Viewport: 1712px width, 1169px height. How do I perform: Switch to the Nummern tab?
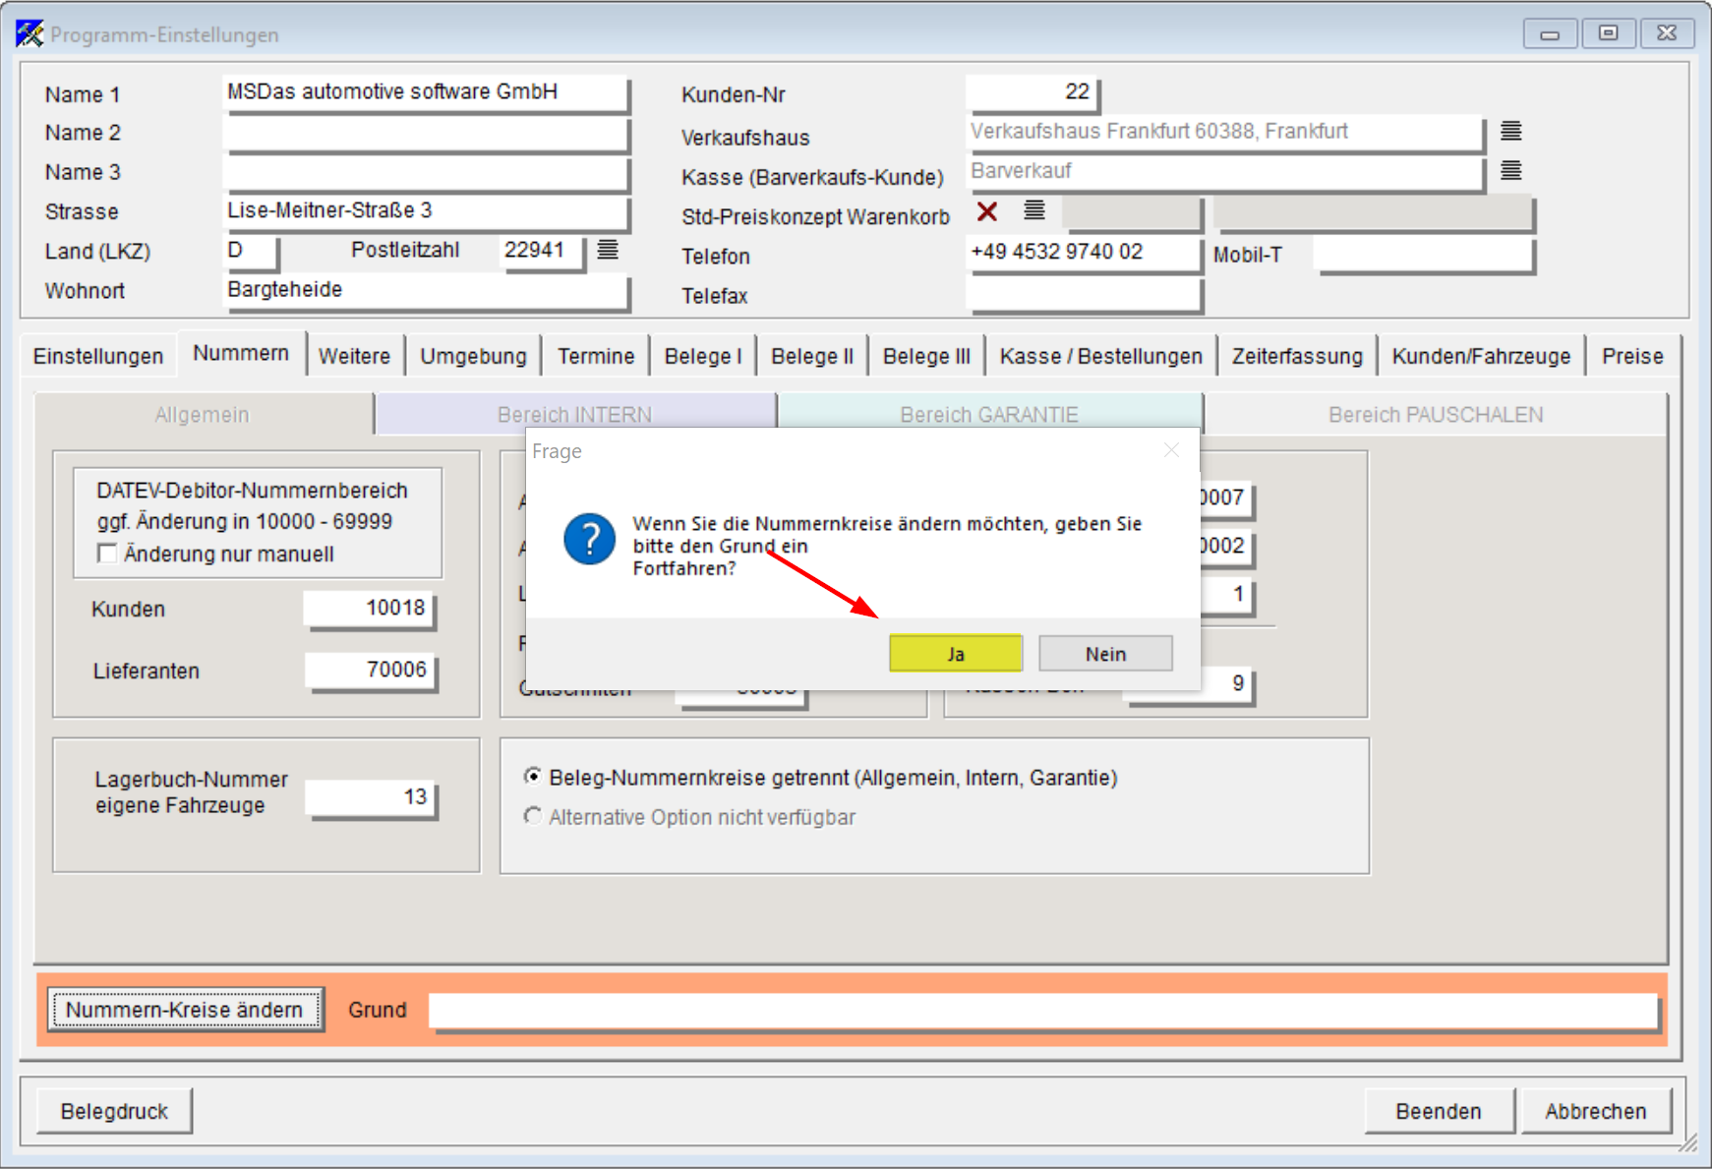(241, 354)
